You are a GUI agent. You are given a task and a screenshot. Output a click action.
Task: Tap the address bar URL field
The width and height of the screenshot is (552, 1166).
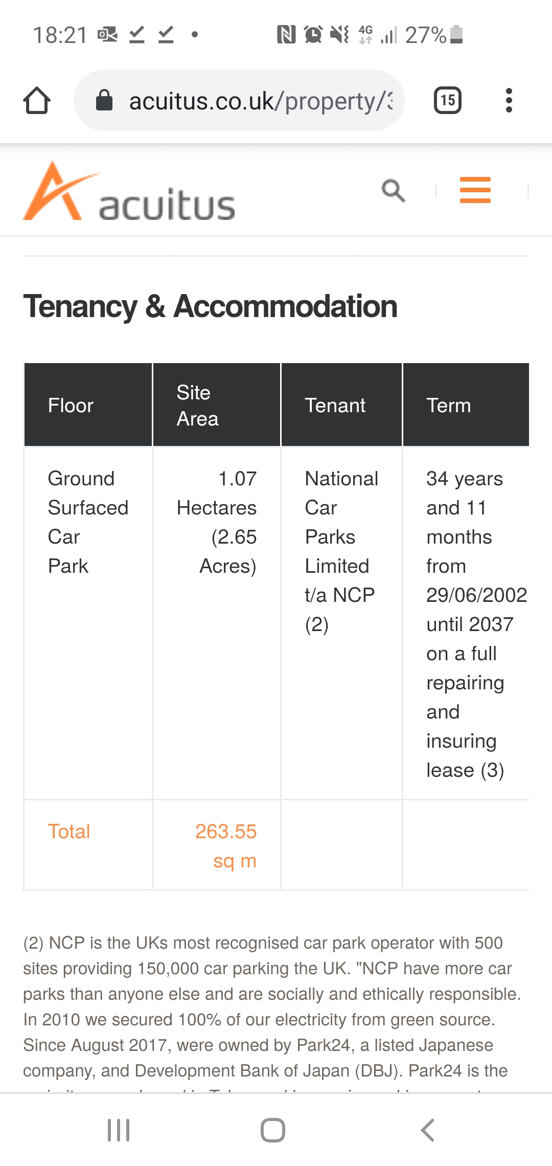261,101
